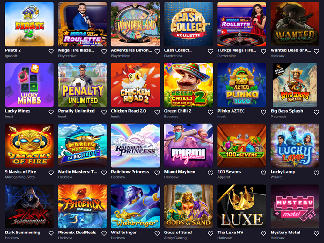
Task: Click the heart next to Lucky Lamp
Action: tap(316, 173)
